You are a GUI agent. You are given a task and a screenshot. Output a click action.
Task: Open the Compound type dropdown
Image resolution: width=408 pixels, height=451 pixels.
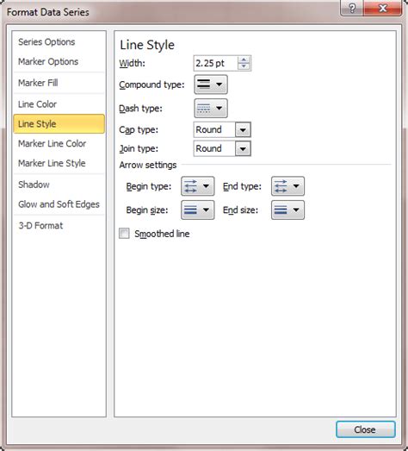(x=211, y=85)
